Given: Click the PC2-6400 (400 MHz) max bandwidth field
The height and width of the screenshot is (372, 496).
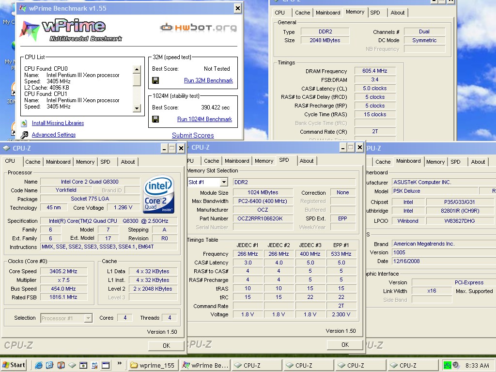Looking at the screenshot, I should tap(263, 201).
